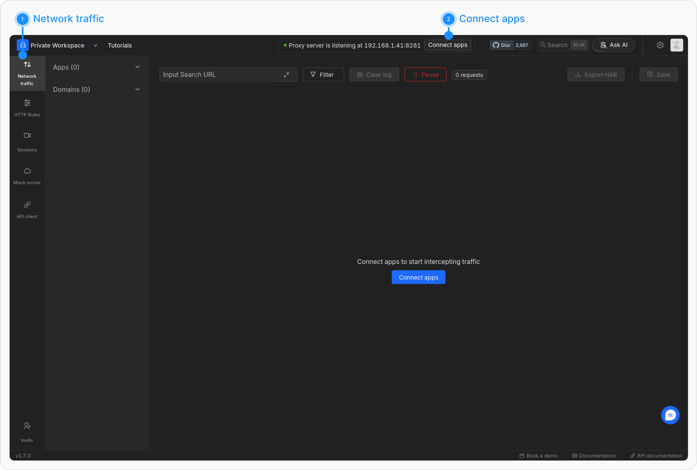
Task: Open the blue chat support bubble
Action: pos(670,415)
